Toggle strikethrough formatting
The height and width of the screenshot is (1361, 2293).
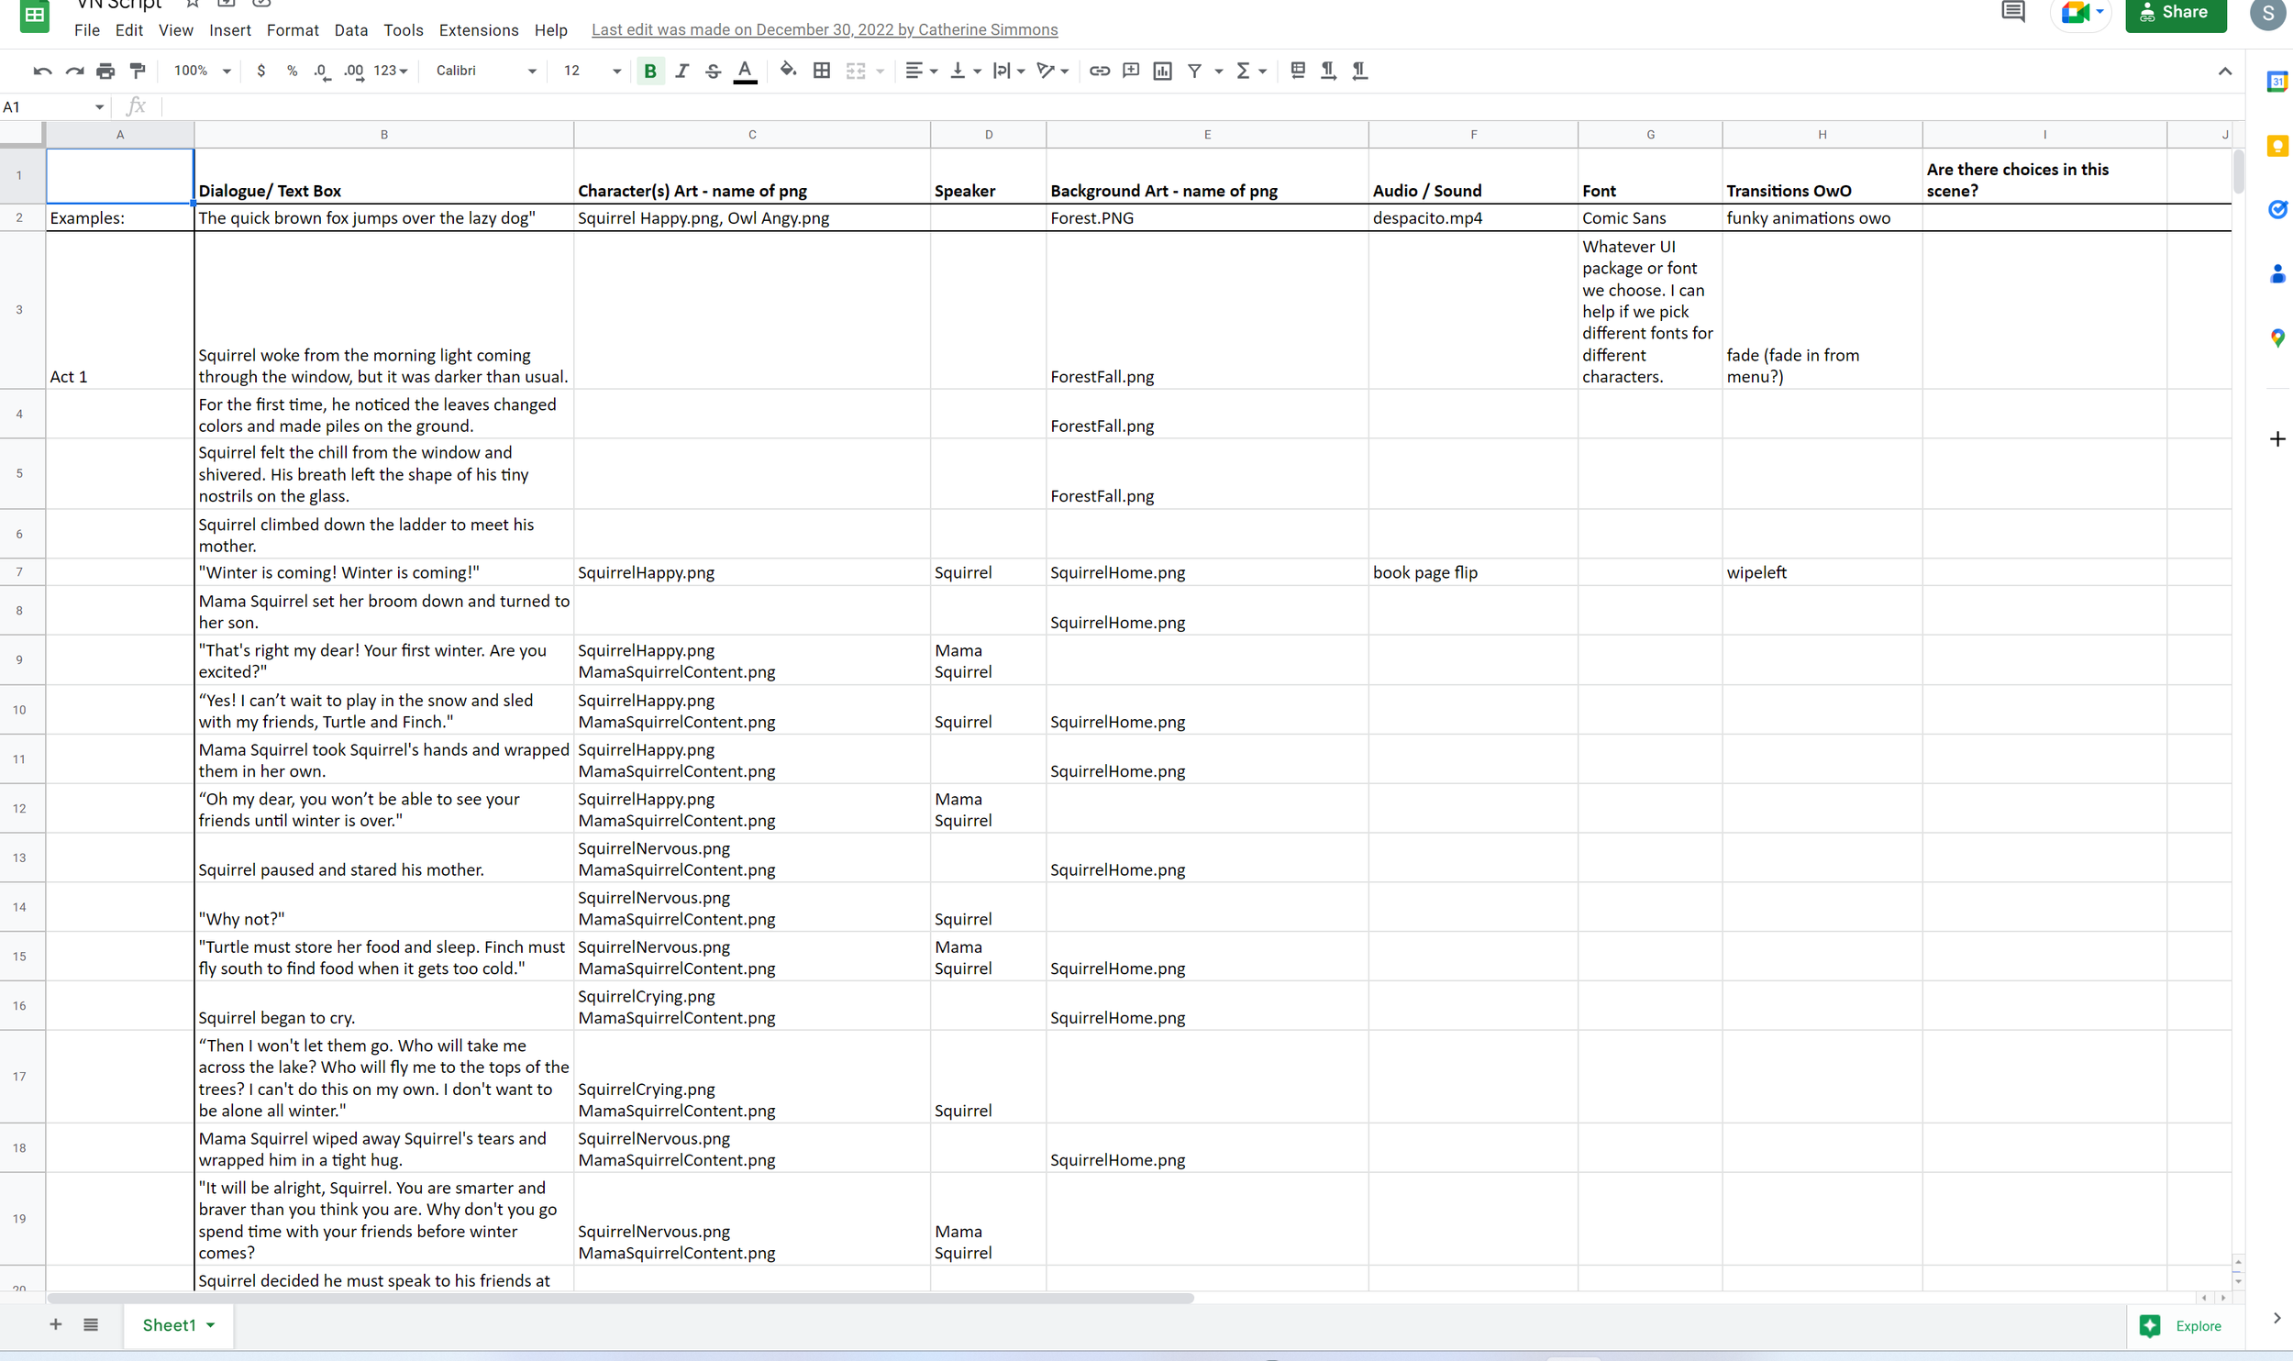click(713, 71)
